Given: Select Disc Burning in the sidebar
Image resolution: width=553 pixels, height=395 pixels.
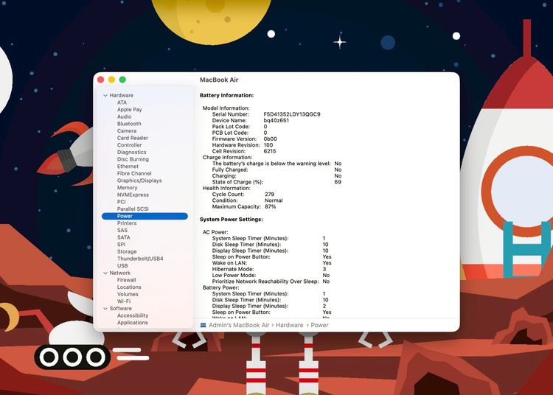Looking at the screenshot, I should [133, 159].
